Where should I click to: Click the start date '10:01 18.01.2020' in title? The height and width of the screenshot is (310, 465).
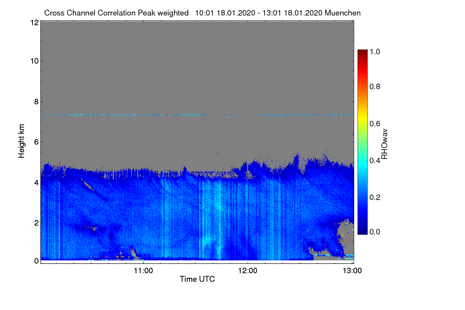pyautogui.click(x=224, y=13)
